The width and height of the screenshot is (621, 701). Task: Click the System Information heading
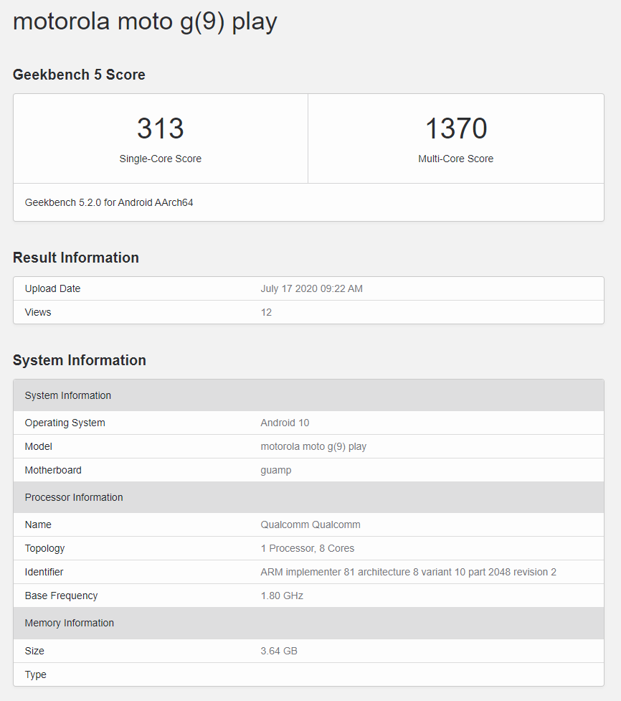tap(80, 359)
